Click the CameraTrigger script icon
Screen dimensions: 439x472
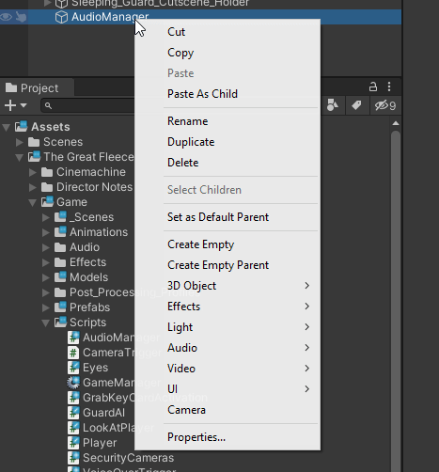click(x=73, y=353)
